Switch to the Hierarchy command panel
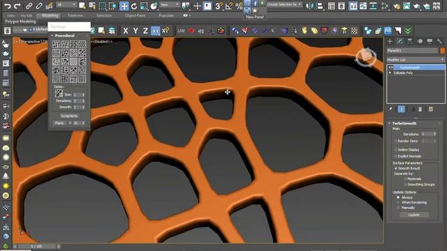 click(x=410, y=41)
